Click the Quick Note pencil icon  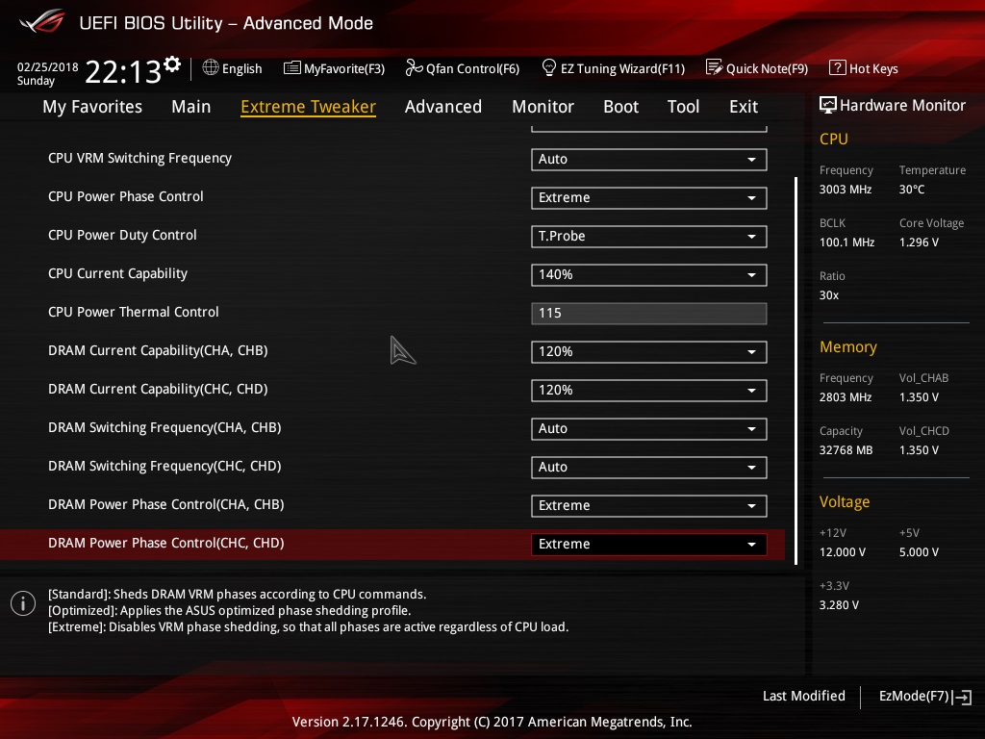point(715,67)
